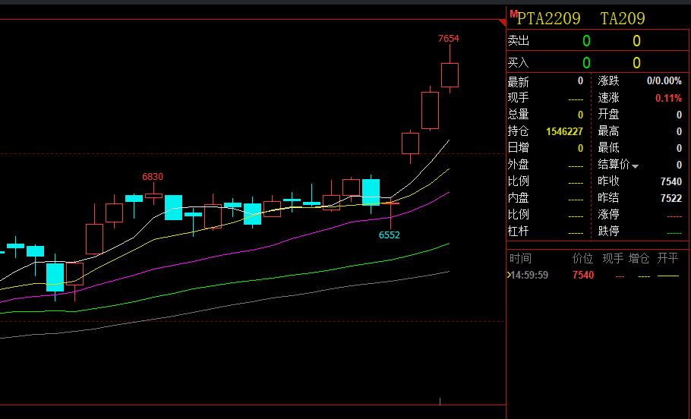Viewport: 691px width, 419px height.
Task: Select the latest candlestick under 7654
Action: point(450,76)
